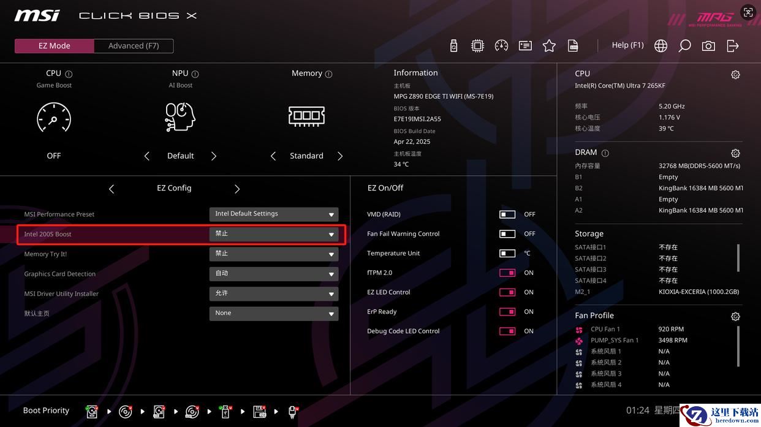This screenshot has height=427, width=761.
Task: Open Graphics Card Detection dropdown
Action: click(274, 274)
